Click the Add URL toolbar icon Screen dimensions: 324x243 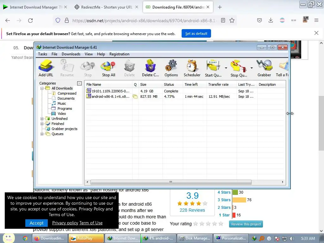click(x=46, y=68)
